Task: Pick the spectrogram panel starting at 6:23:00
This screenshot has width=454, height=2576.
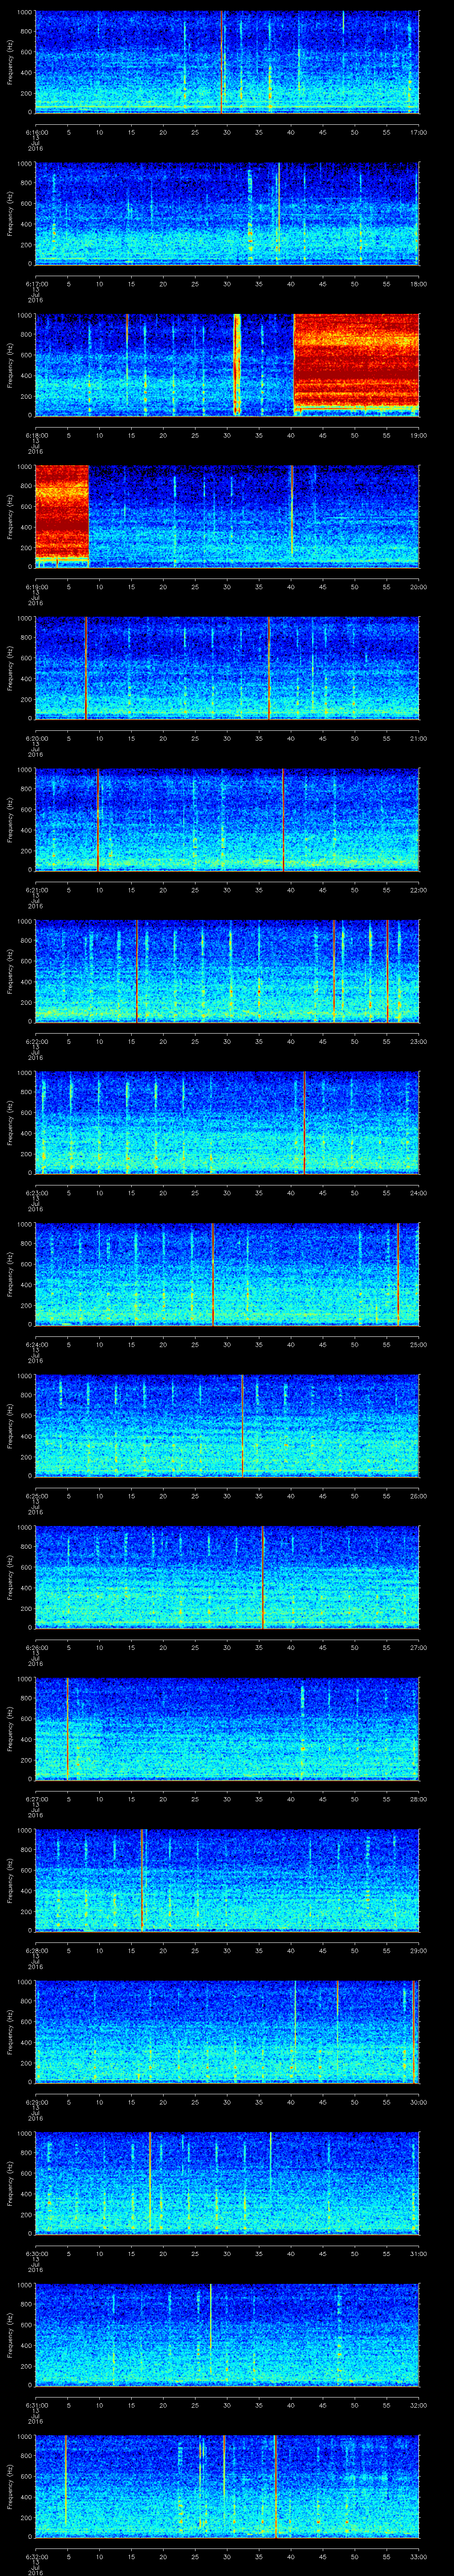Action: (227, 1122)
